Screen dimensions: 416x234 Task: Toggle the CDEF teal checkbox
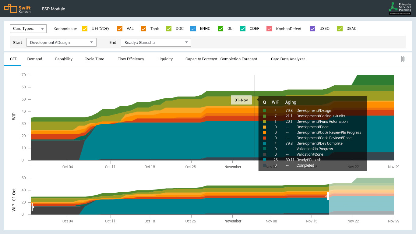click(243, 29)
